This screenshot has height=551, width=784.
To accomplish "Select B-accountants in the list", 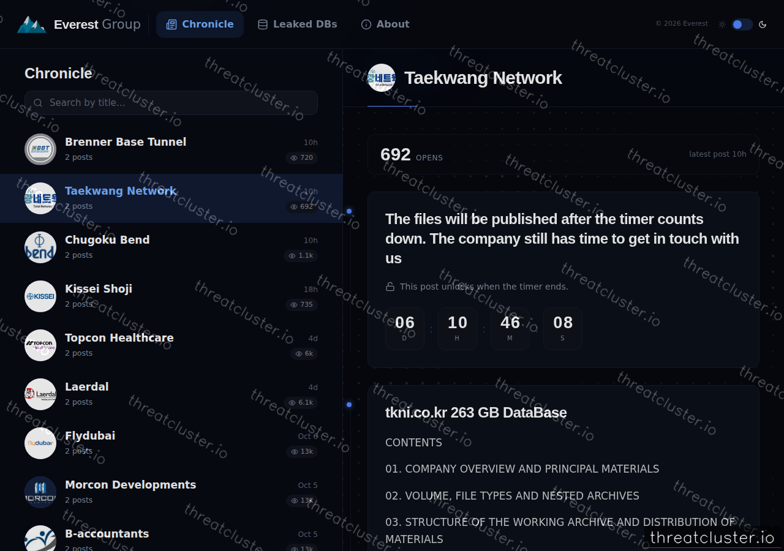I will (171, 534).
